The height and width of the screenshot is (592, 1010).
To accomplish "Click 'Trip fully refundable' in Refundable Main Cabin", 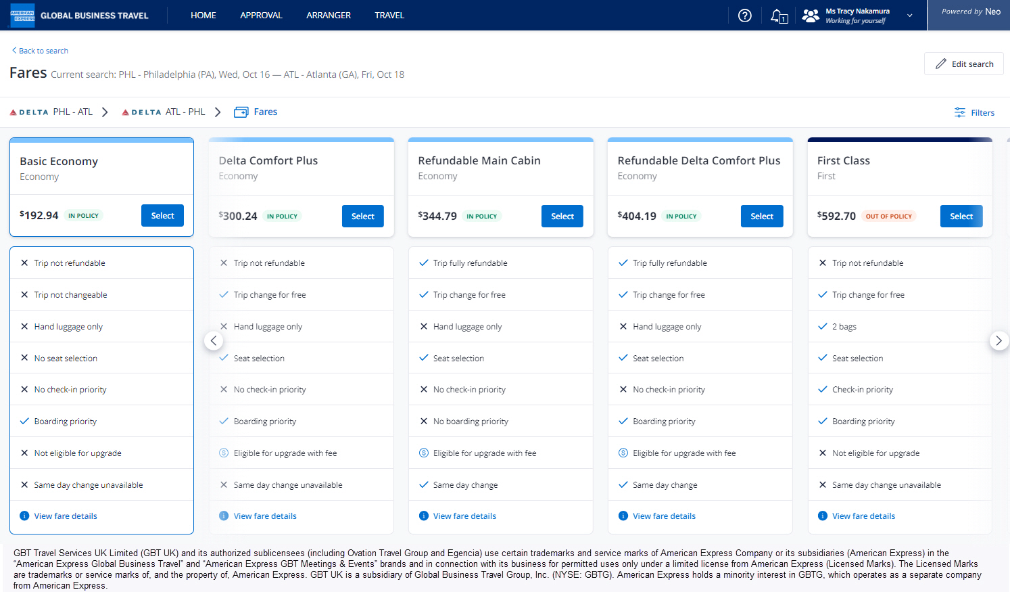I will [470, 263].
